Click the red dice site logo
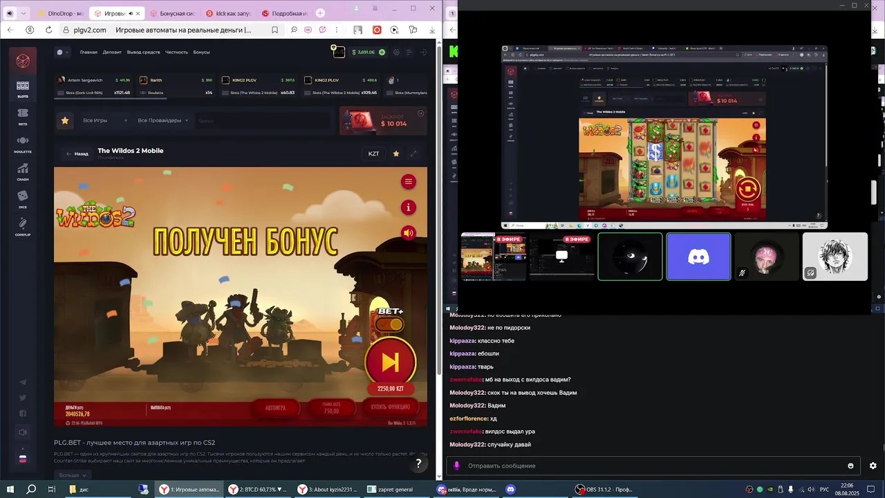The image size is (885, 498). (23, 60)
